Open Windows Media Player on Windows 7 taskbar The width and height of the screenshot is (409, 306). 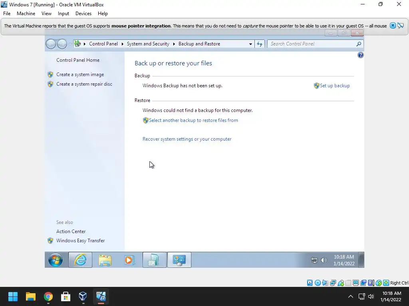(x=129, y=260)
